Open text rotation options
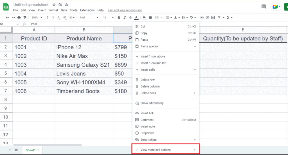Screen dimensions: 288x155 click(193, 18)
